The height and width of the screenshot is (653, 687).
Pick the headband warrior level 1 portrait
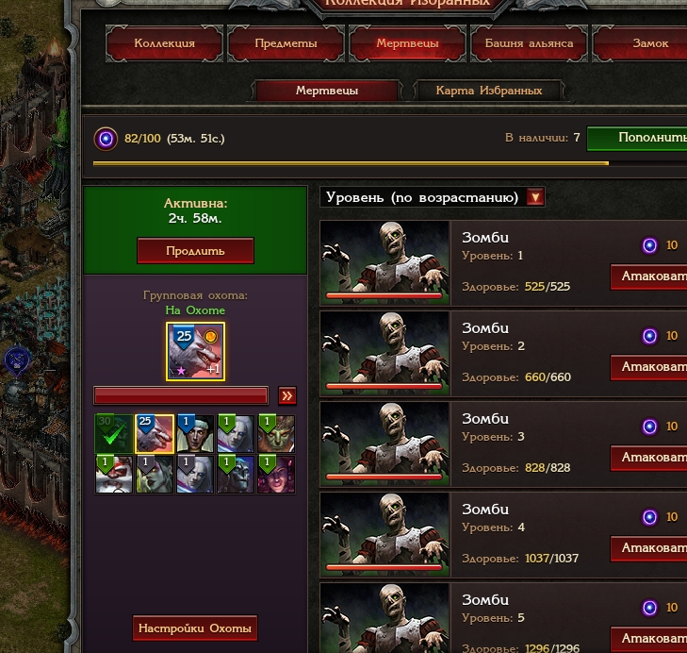pos(195,433)
